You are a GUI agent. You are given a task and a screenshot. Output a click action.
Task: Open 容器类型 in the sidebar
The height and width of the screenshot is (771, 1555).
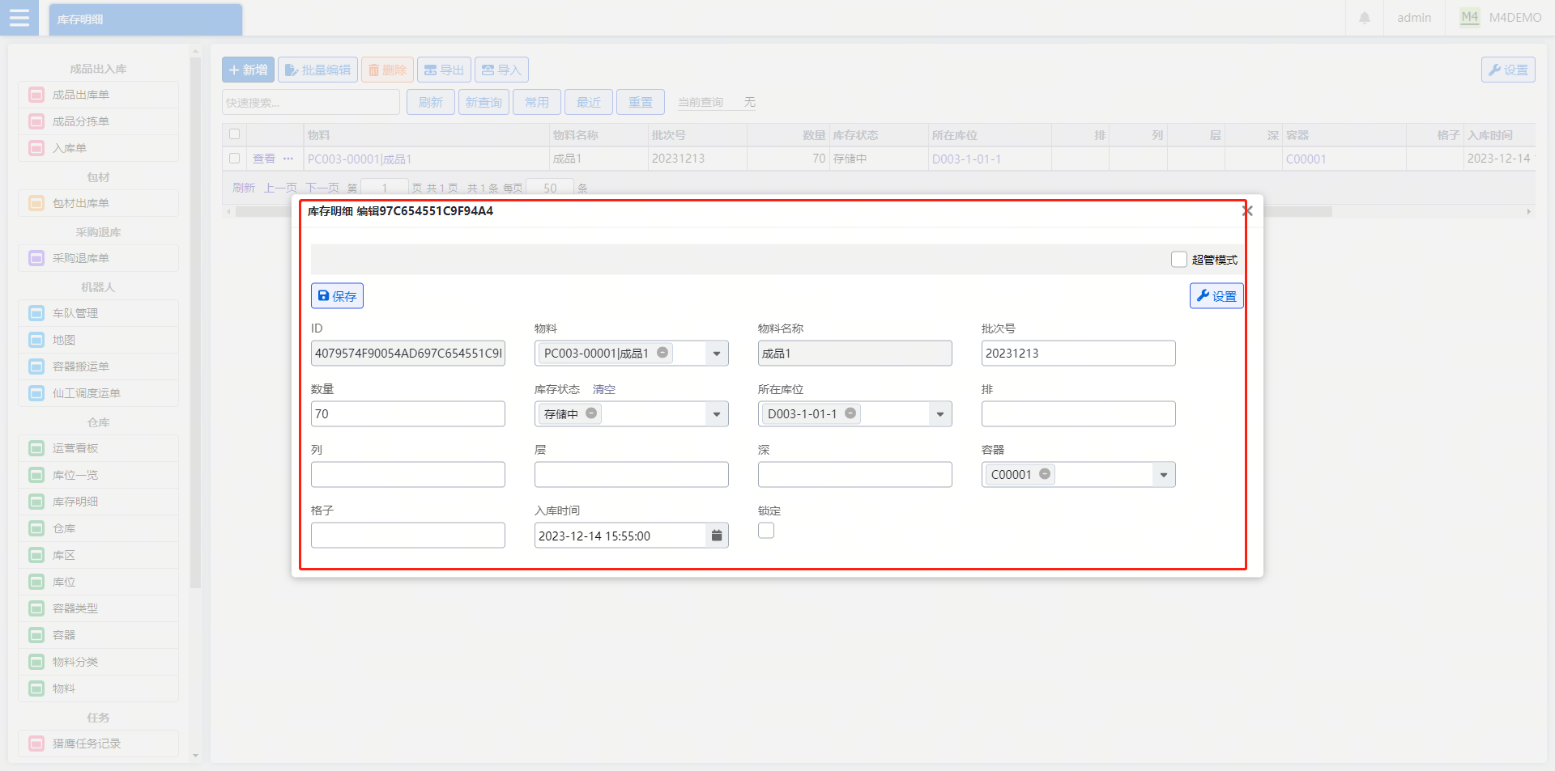98,608
